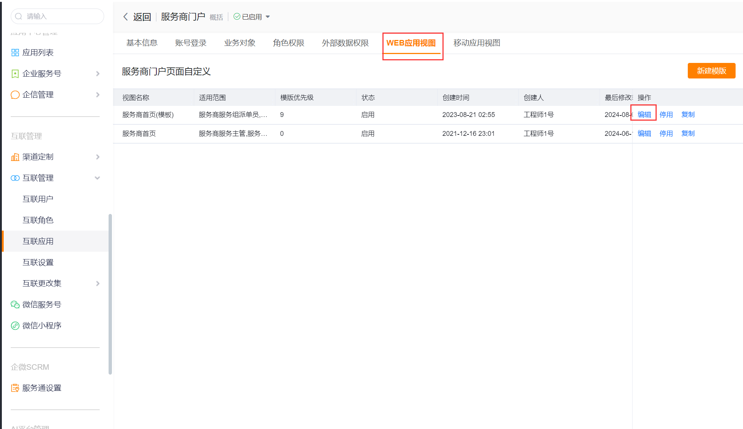The image size is (743, 429).
Task: Open the 已启用 status dropdown
Action: (x=268, y=17)
